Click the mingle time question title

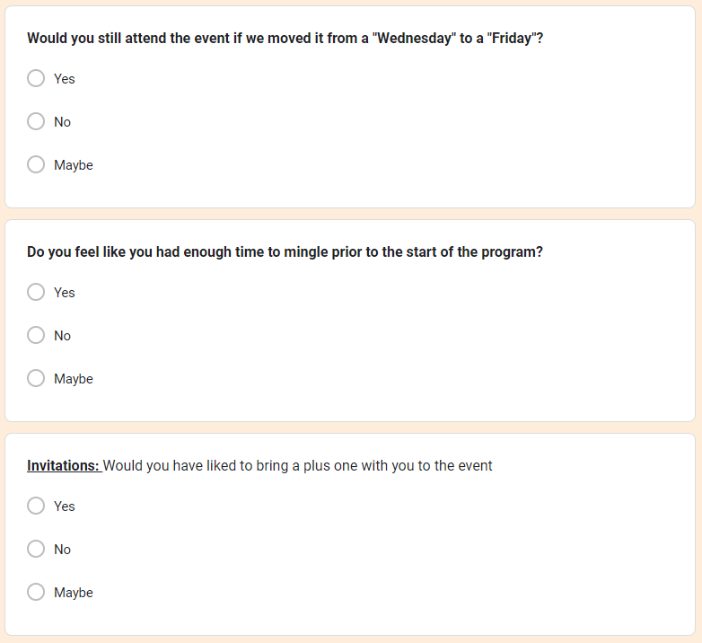(x=285, y=252)
